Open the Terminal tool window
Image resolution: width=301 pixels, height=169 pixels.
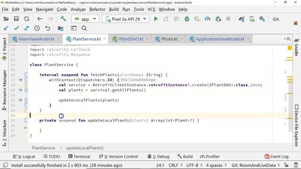click(79, 156)
